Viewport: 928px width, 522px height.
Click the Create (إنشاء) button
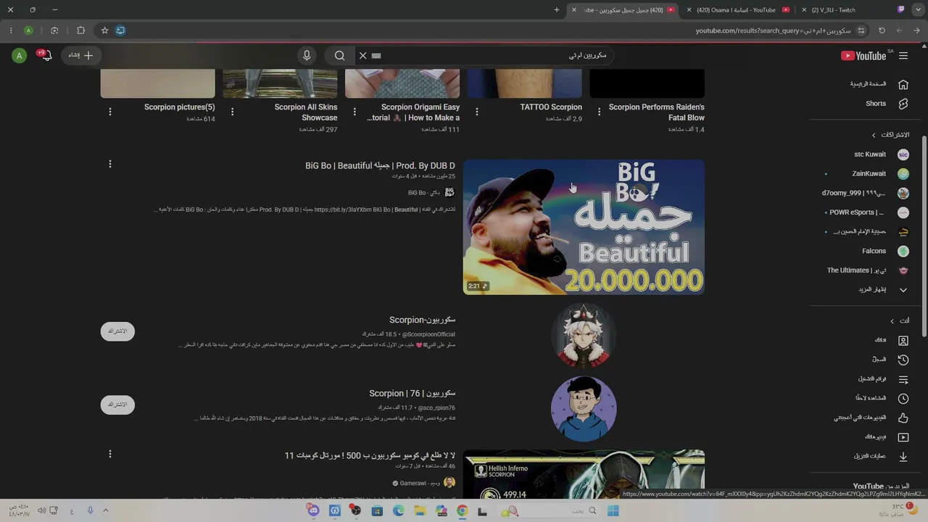click(x=81, y=55)
